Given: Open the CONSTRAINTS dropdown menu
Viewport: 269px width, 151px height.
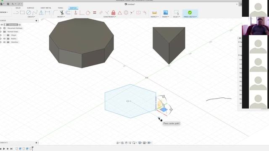Looking at the screenshot, I should [x=110, y=17].
